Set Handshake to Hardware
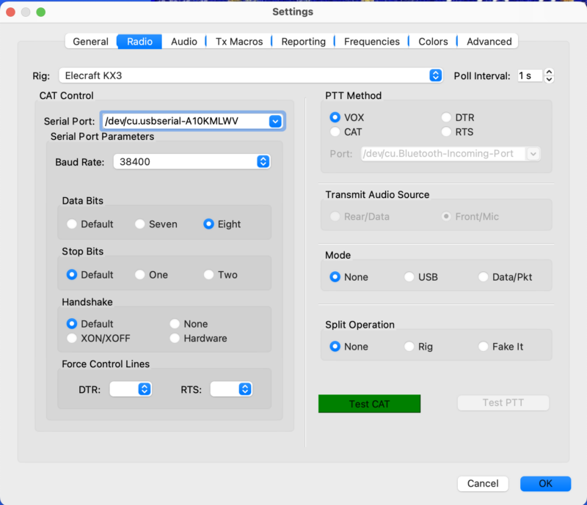The height and width of the screenshot is (505, 587). pos(175,339)
